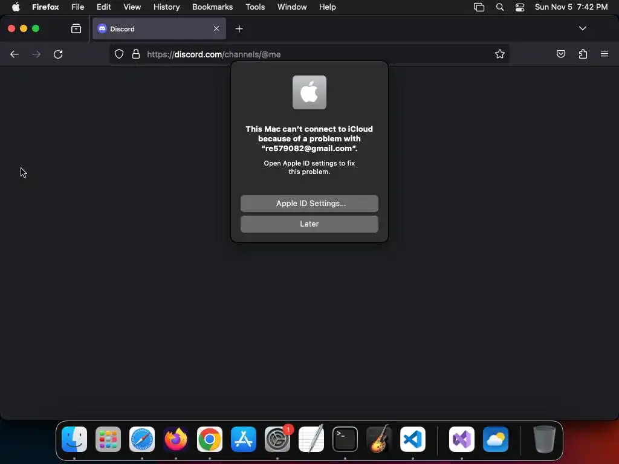Open System Settings with badge in Dock
This screenshot has width=619, height=464.
(x=277, y=439)
